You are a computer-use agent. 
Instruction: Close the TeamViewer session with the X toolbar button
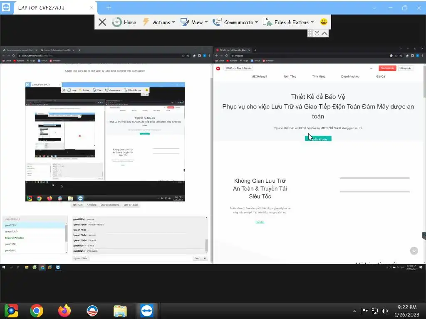click(x=102, y=22)
